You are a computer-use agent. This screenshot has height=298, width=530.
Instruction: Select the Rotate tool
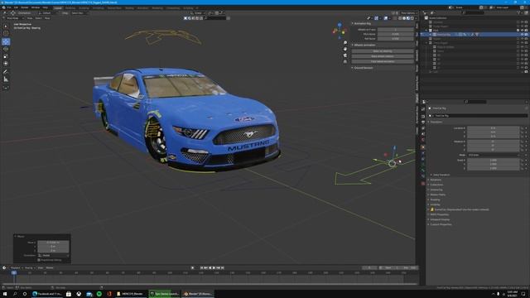tap(6, 49)
